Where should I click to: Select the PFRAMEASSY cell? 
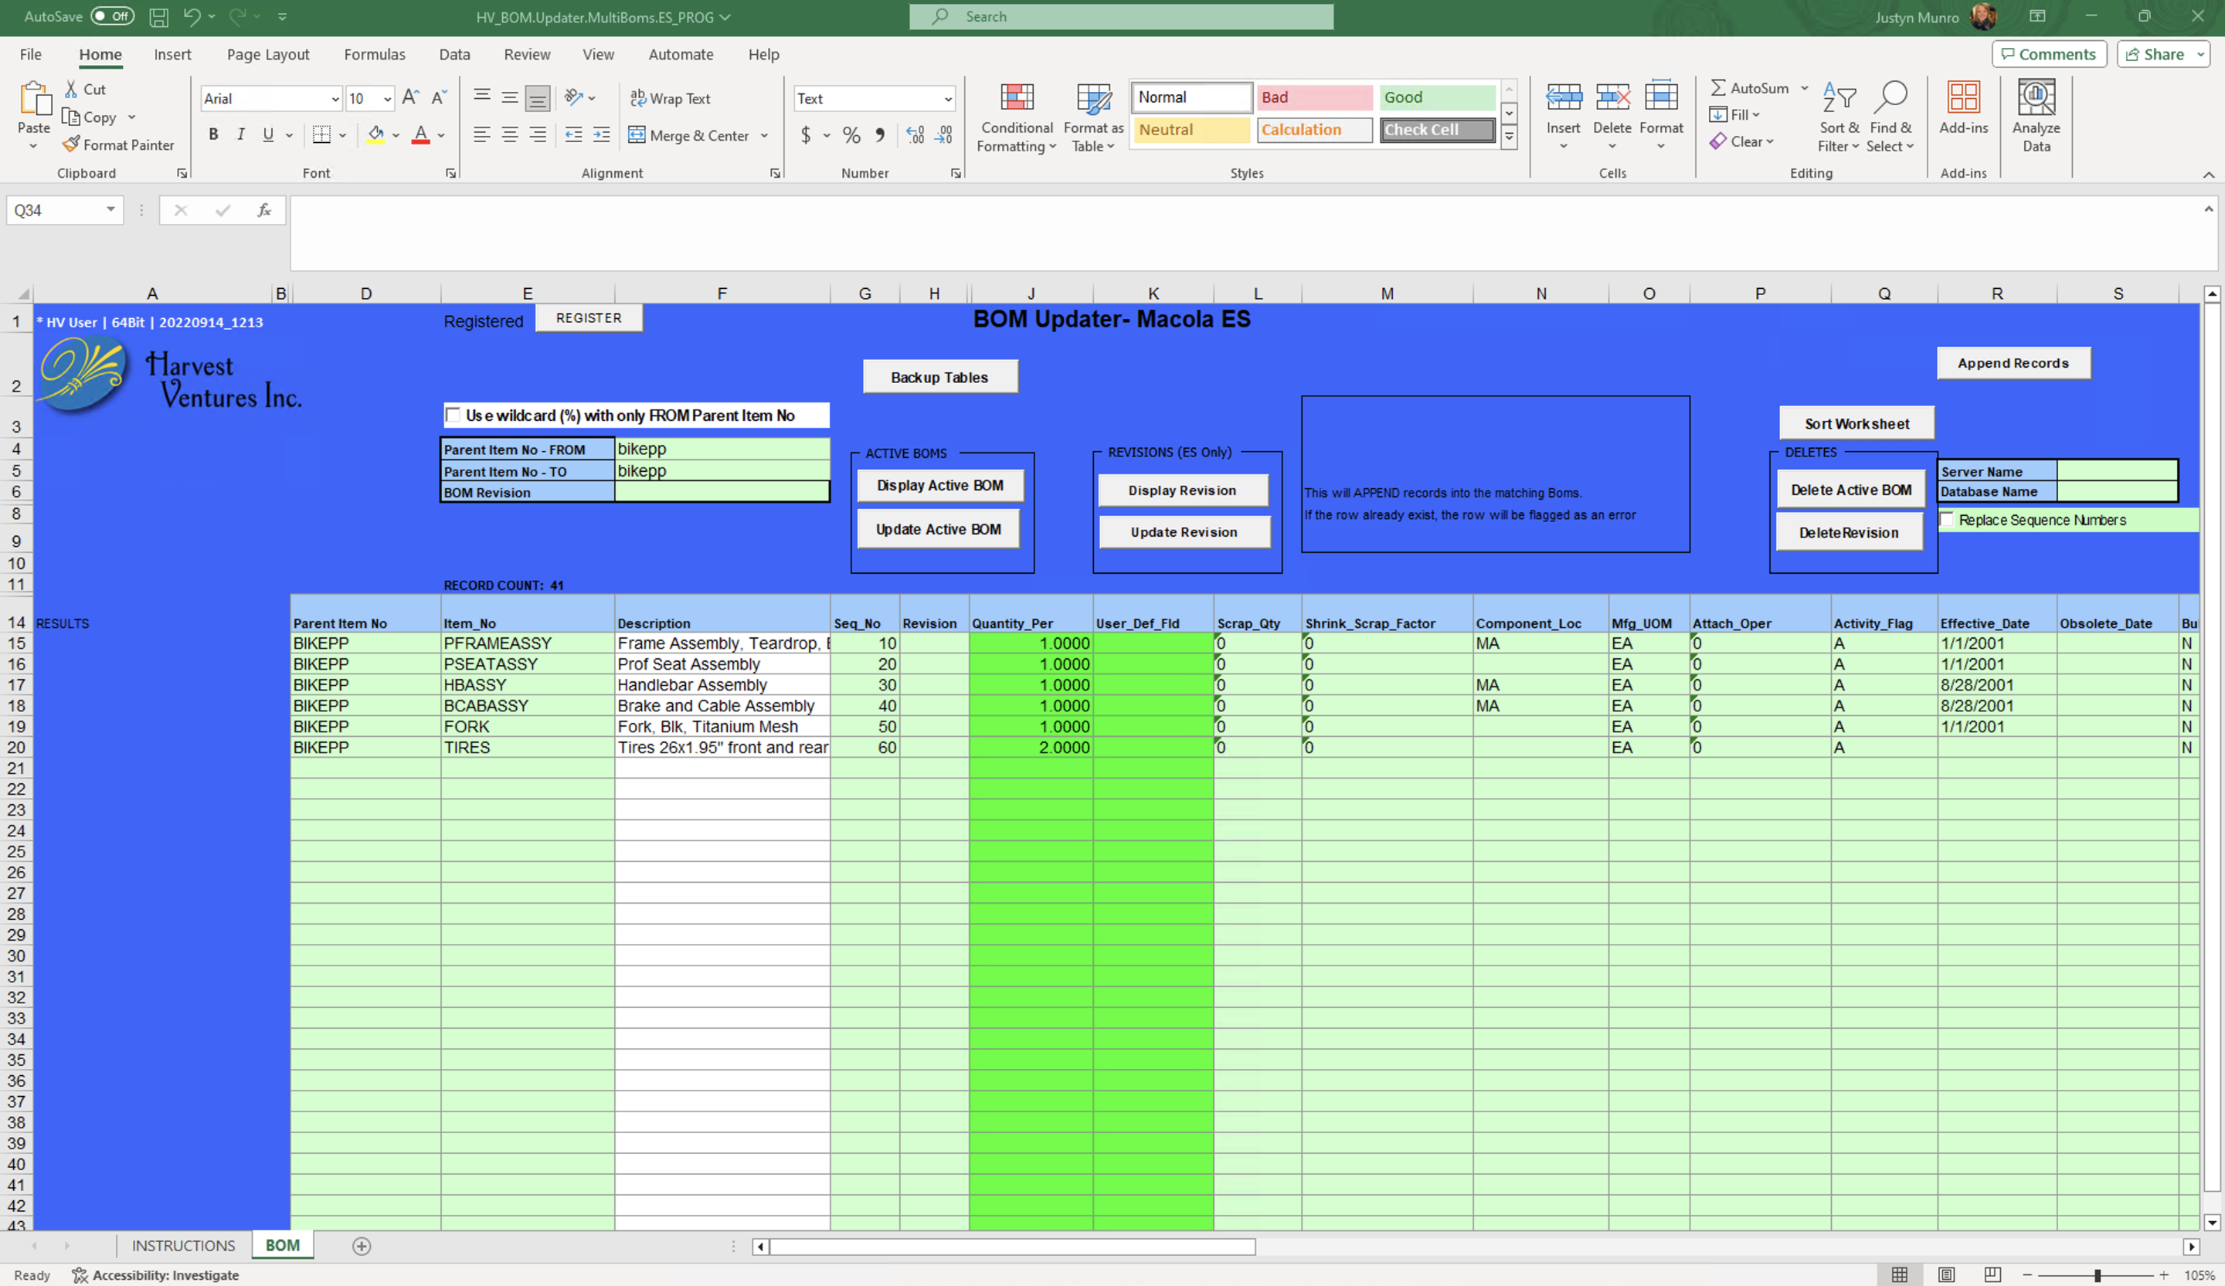(527, 643)
